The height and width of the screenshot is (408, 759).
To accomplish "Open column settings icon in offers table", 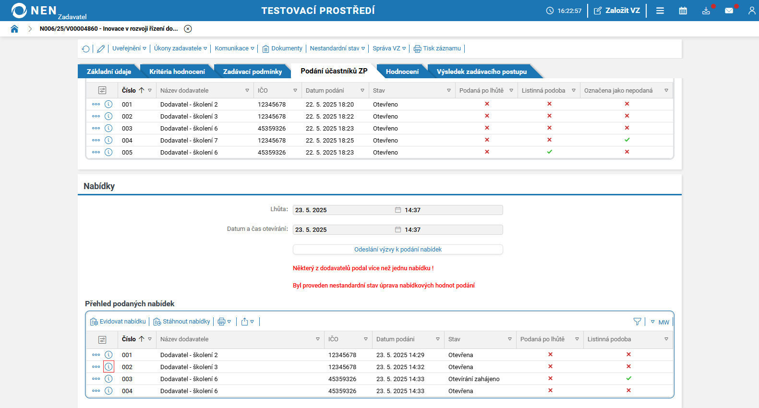I will pyautogui.click(x=102, y=339).
